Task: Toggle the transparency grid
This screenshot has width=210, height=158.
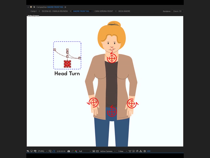Action: (x=97, y=151)
